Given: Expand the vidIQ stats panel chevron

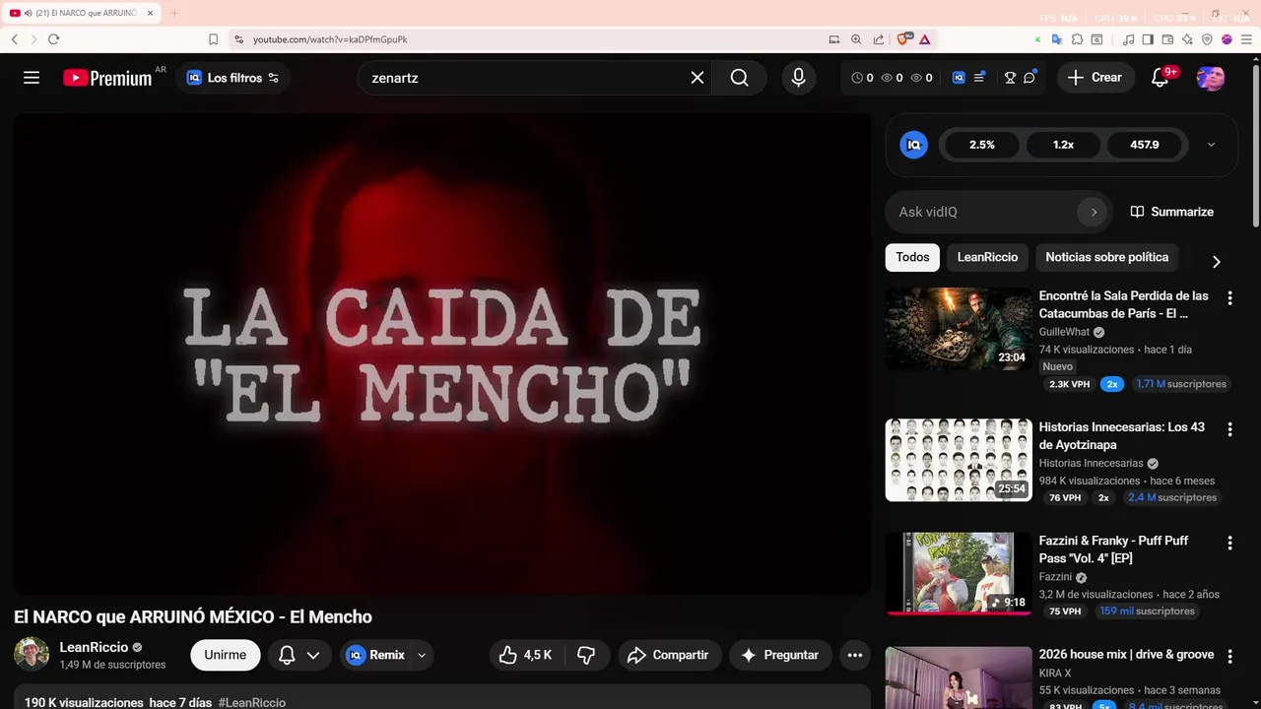Looking at the screenshot, I should [x=1212, y=145].
